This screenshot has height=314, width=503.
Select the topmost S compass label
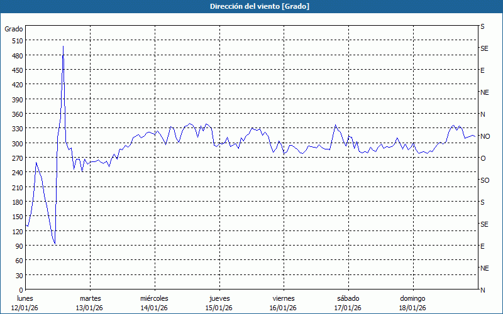click(482, 27)
